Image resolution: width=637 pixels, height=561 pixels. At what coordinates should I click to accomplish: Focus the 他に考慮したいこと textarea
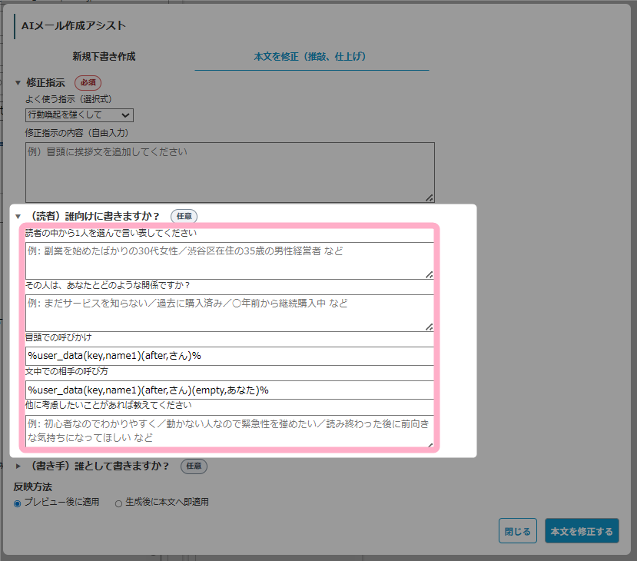coord(229,430)
